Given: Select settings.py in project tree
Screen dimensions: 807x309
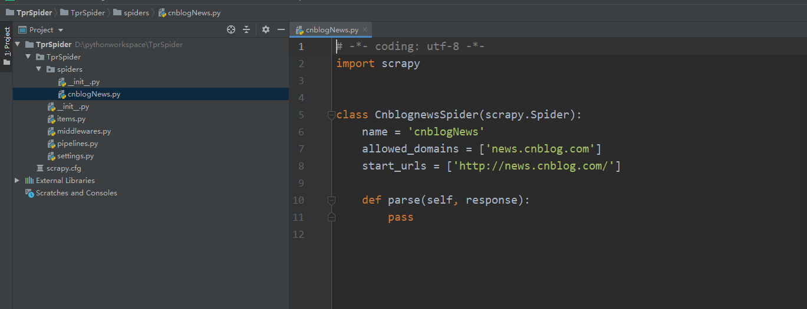Looking at the screenshot, I should click(151, 156).
